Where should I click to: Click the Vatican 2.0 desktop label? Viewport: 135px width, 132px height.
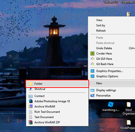(x=111, y=2)
